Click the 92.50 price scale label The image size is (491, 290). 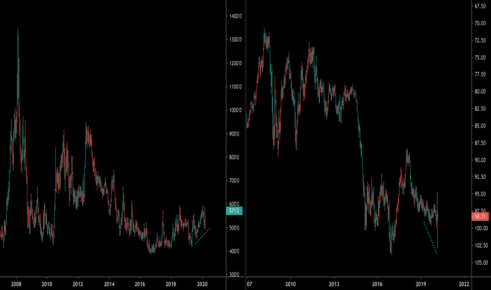pos(480,177)
